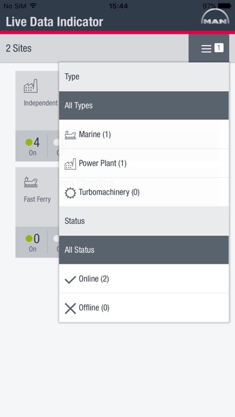Filter sites by Online (2)
The width and height of the screenshot is (235, 417).
[x=144, y=279]
